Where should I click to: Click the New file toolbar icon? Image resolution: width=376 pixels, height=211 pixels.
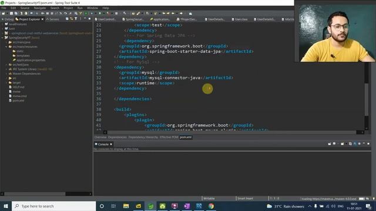click(x=4, y=13)
